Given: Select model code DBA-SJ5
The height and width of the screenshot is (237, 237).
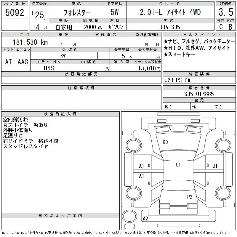Looking at the screenshot, I should pos(170,27).
